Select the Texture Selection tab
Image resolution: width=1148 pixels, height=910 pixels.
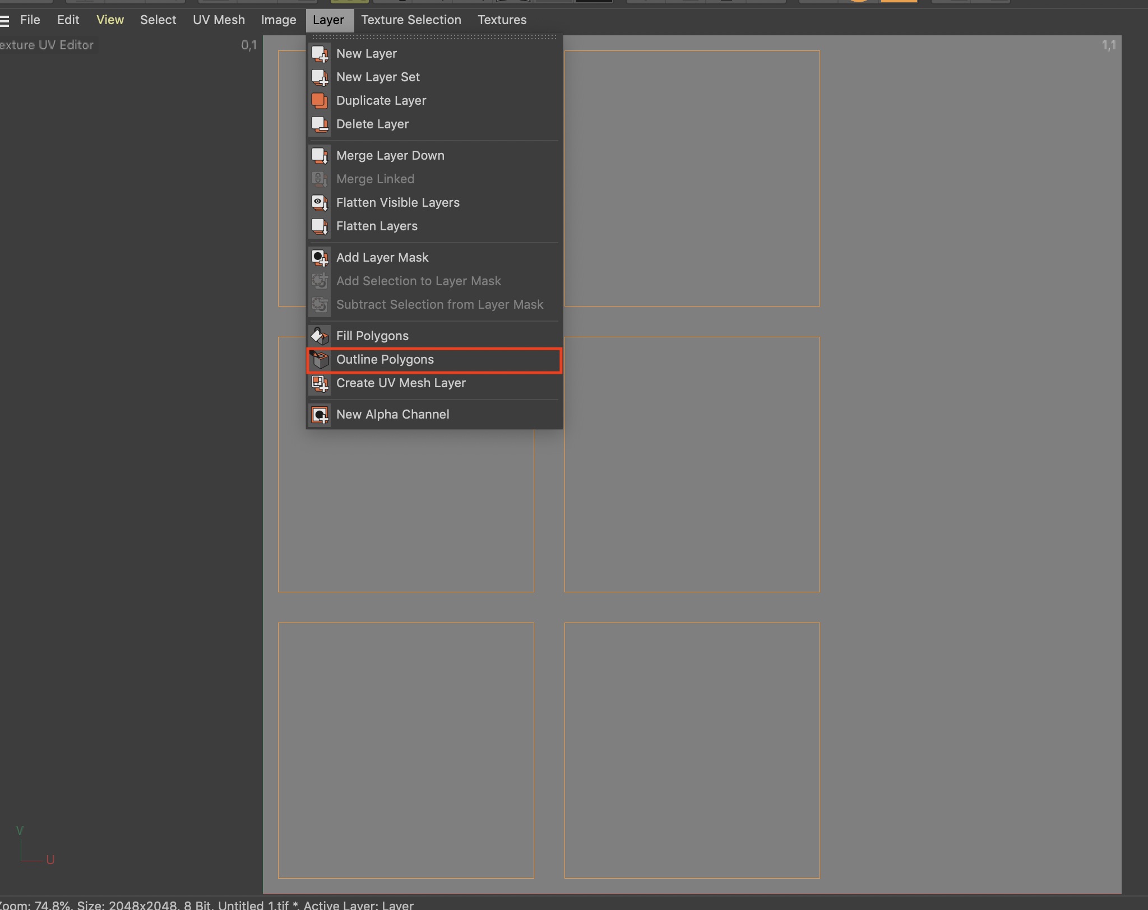(410, 20)
